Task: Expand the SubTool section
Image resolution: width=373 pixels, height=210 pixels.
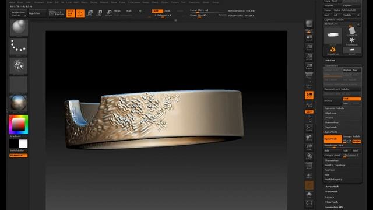Action: coord(330,61)
